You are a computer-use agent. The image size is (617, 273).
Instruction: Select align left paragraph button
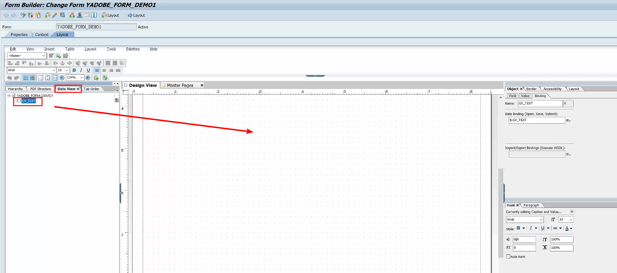pyautogui.click(x=97, y=70)
